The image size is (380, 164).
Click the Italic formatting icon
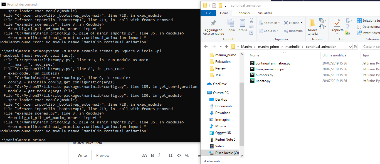159,155
